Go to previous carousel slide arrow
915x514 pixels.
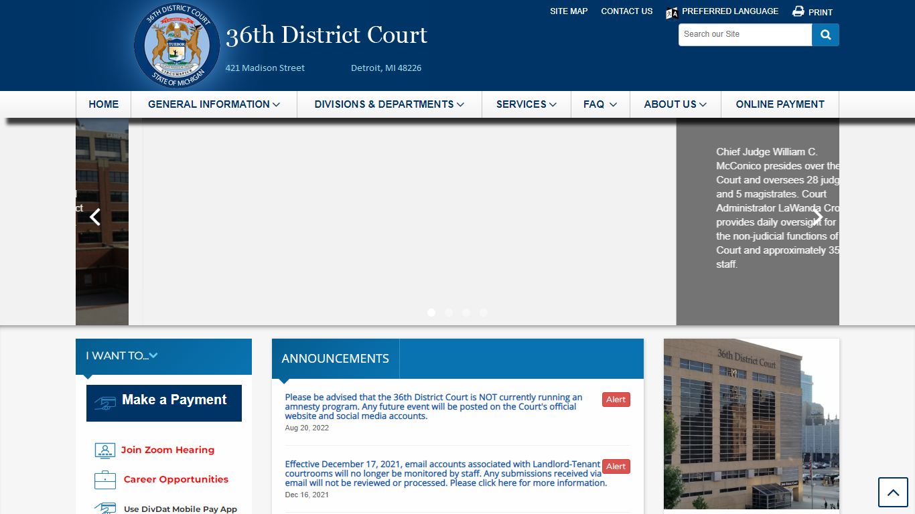click(x=95, y=217)
